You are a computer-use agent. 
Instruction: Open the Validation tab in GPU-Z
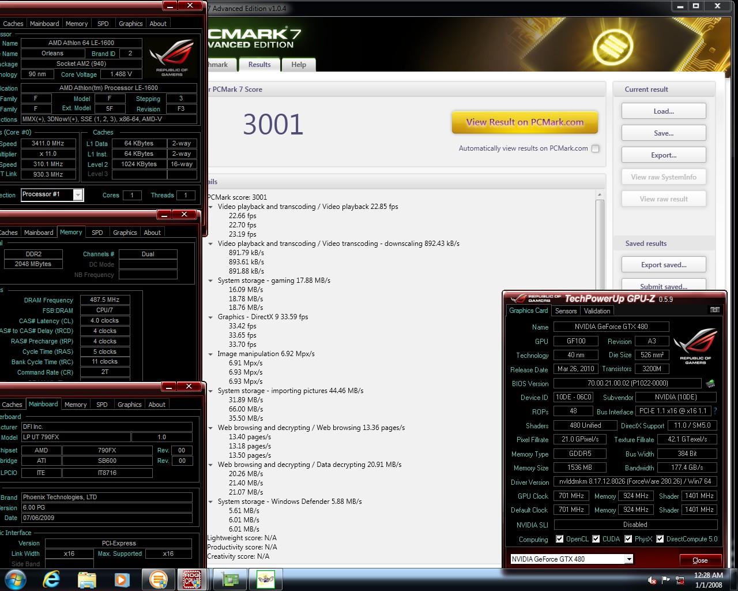(597, 311)
